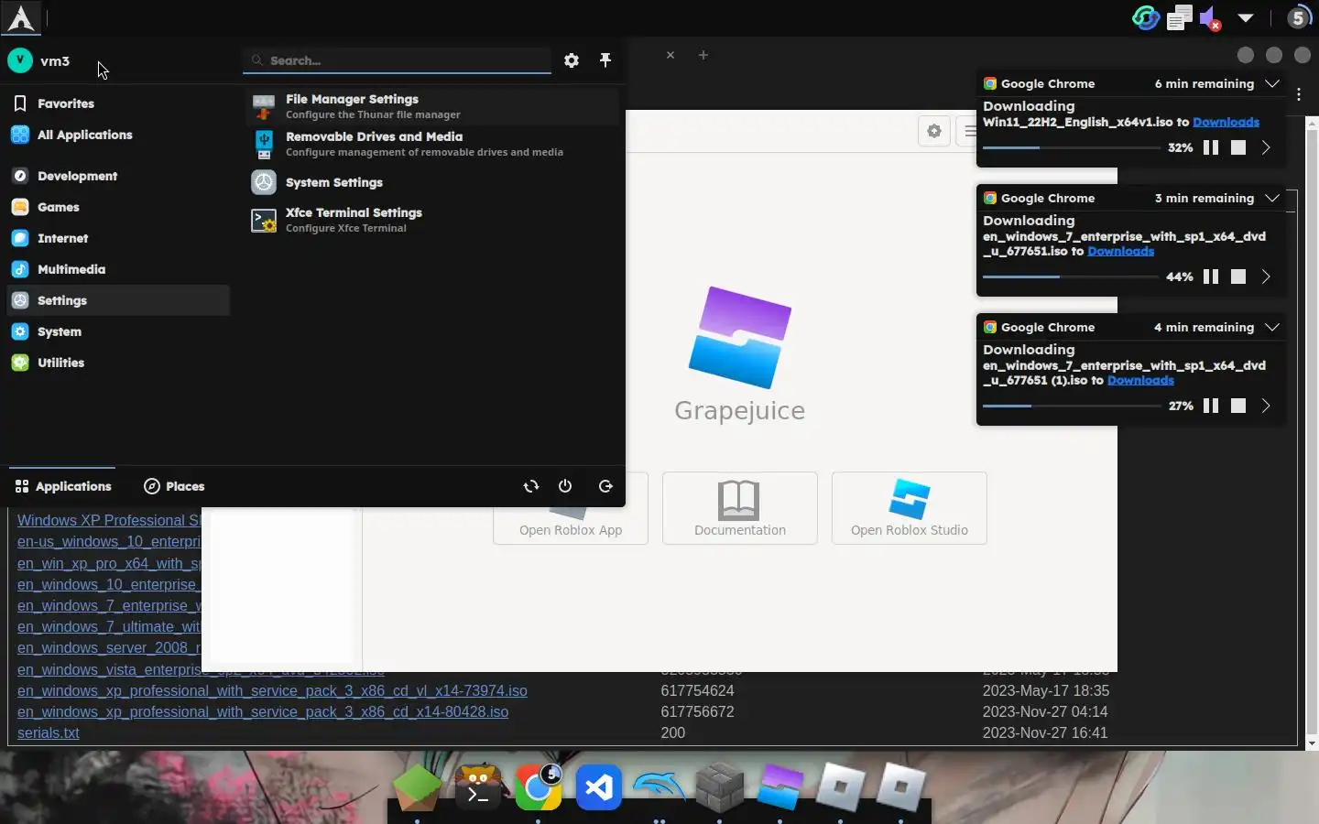Open Xfce Terminal Settings
1319x824 pixels.
[x=433, y=220]
